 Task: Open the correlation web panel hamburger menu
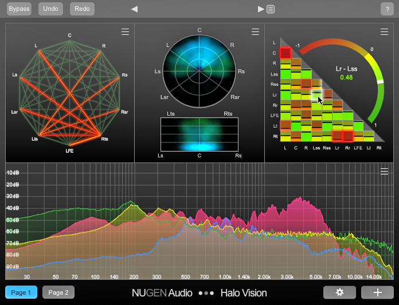(x=126, y=32)
